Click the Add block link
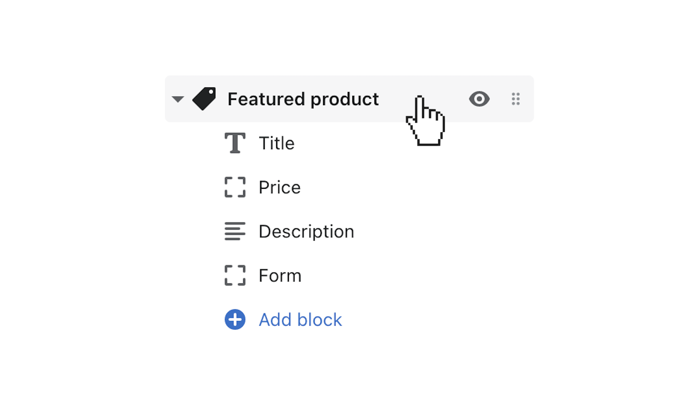The height and width of the screenshot is (404, 700). pyautogui.click(x=300, y=320)
